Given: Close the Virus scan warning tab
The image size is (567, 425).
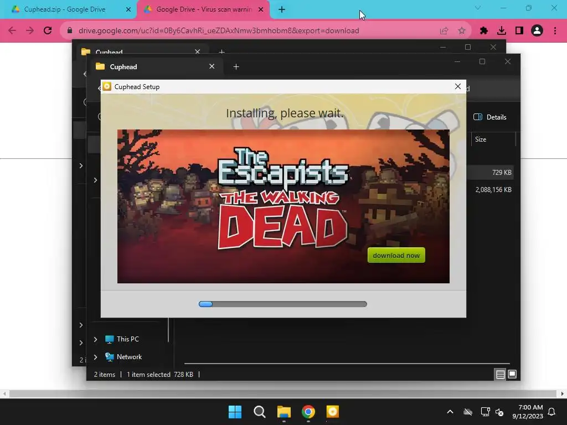Looking at the screenshot, I should 261,10.
